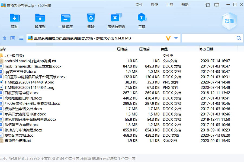Click the PNG icon of TIM截图20200714144819.png
The width and height of the screenshot is (244, 162).
[x=1, y=82]
